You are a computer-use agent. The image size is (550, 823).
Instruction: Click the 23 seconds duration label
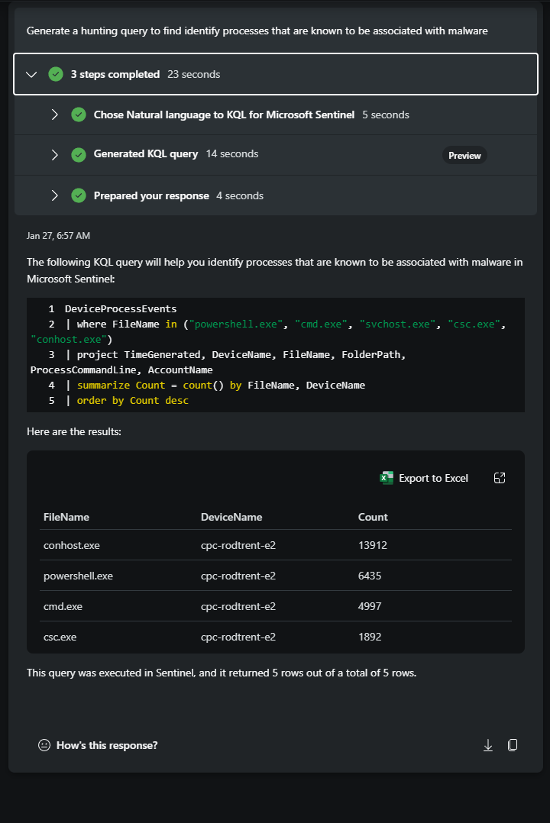[194, 75]
